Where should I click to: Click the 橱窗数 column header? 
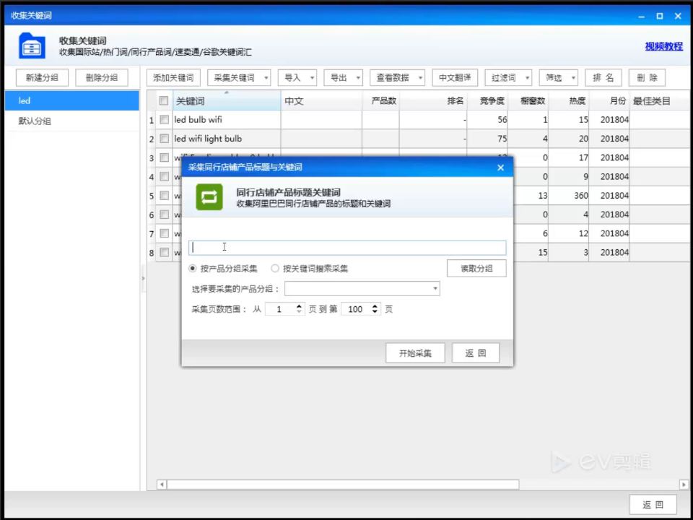pos(528,101)
